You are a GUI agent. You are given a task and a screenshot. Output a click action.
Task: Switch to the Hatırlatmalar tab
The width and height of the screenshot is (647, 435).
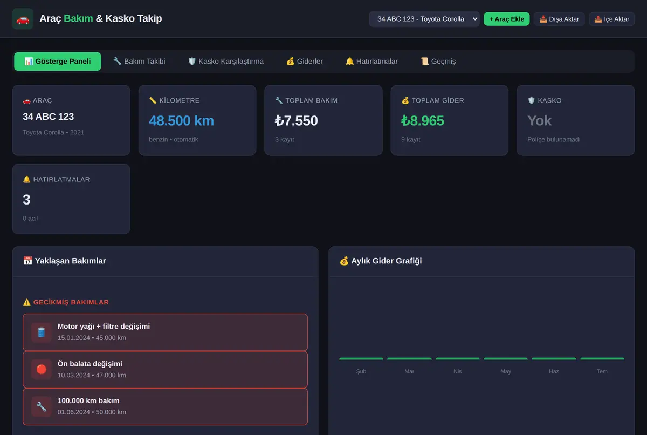click(371, 62)
